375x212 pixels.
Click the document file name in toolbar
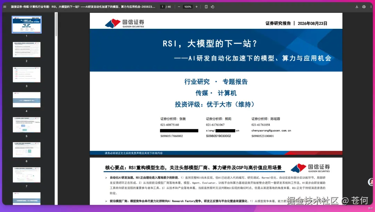[83, 7]
